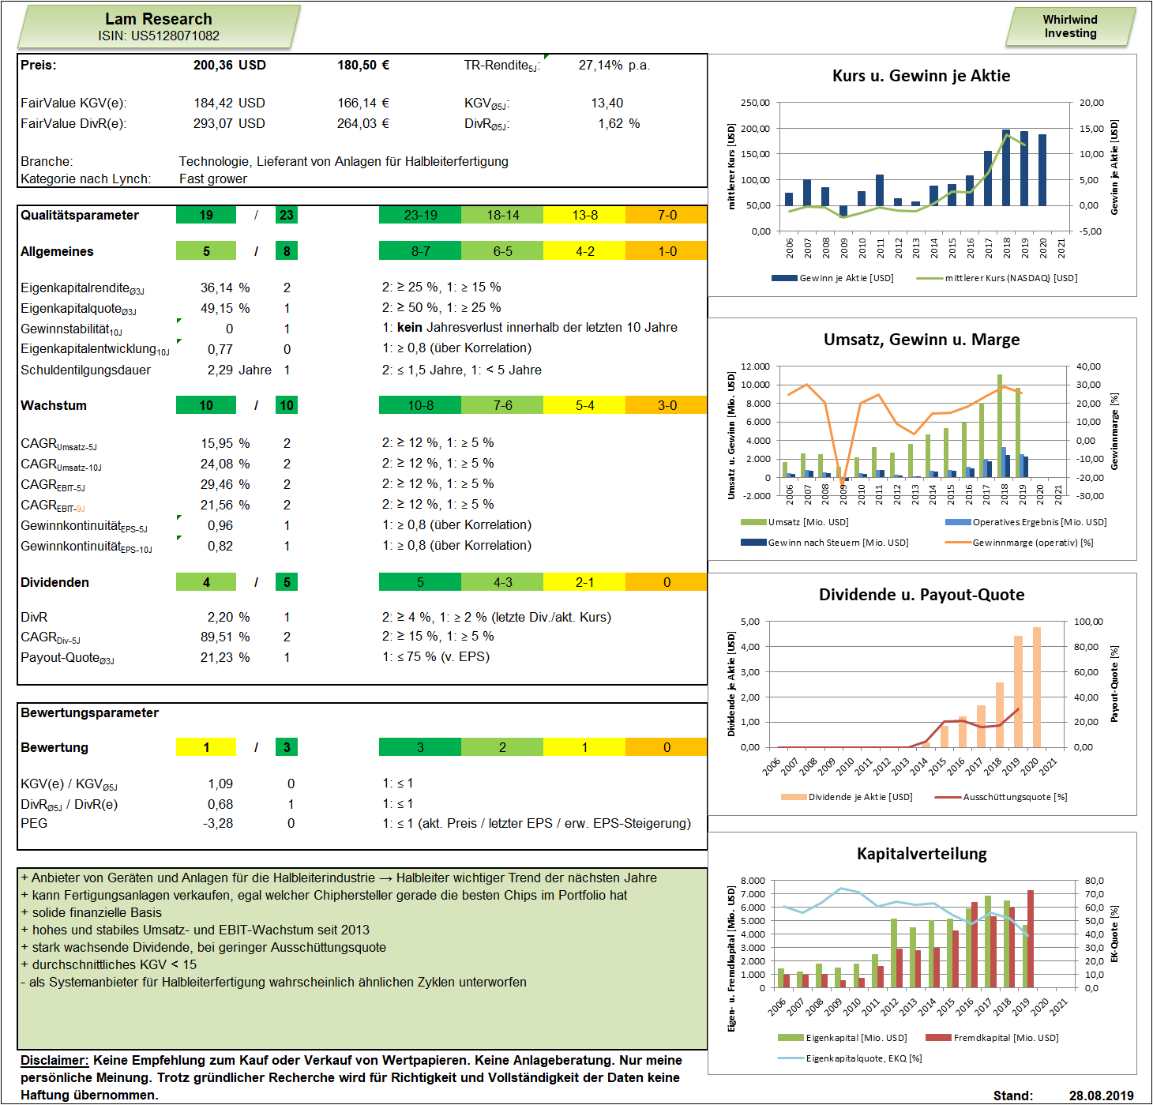Click the Lam Research title banner
The width and height of the screenshot is (1153, 1105).
tap(159, 27)
